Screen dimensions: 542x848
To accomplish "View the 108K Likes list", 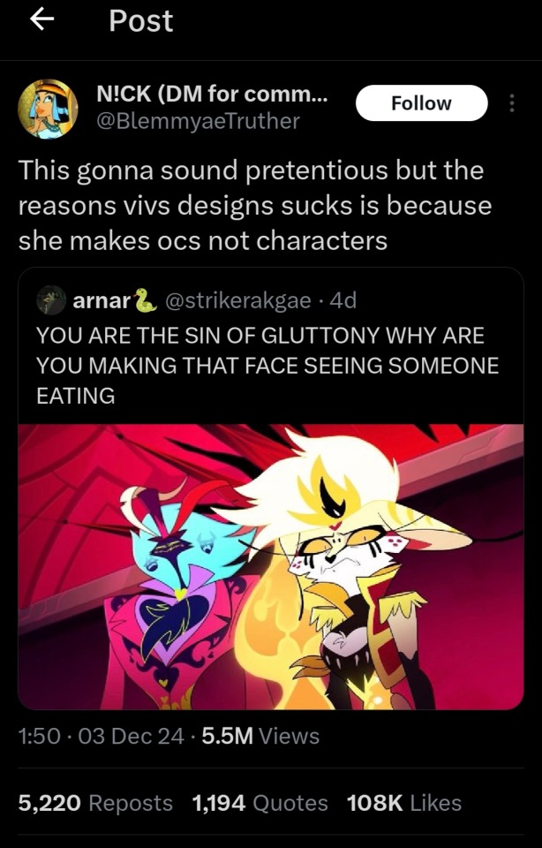I will 404,803.
